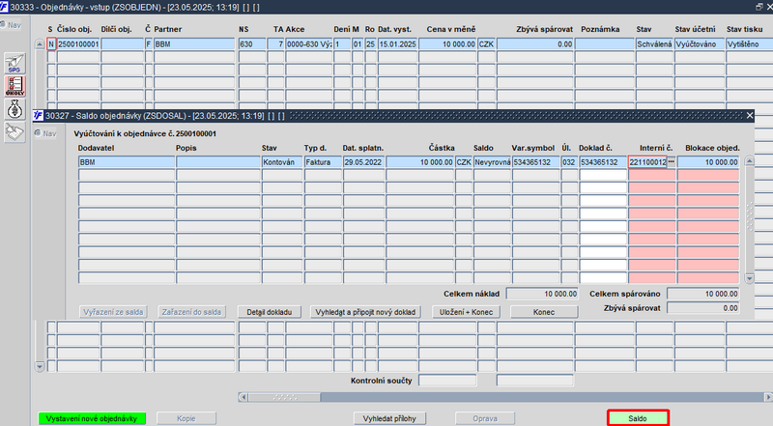The width and height of the screenshot is (773, 426).
Task: Click the right arrow of horizontal scrollbar
Action: [x=768, y=397]
